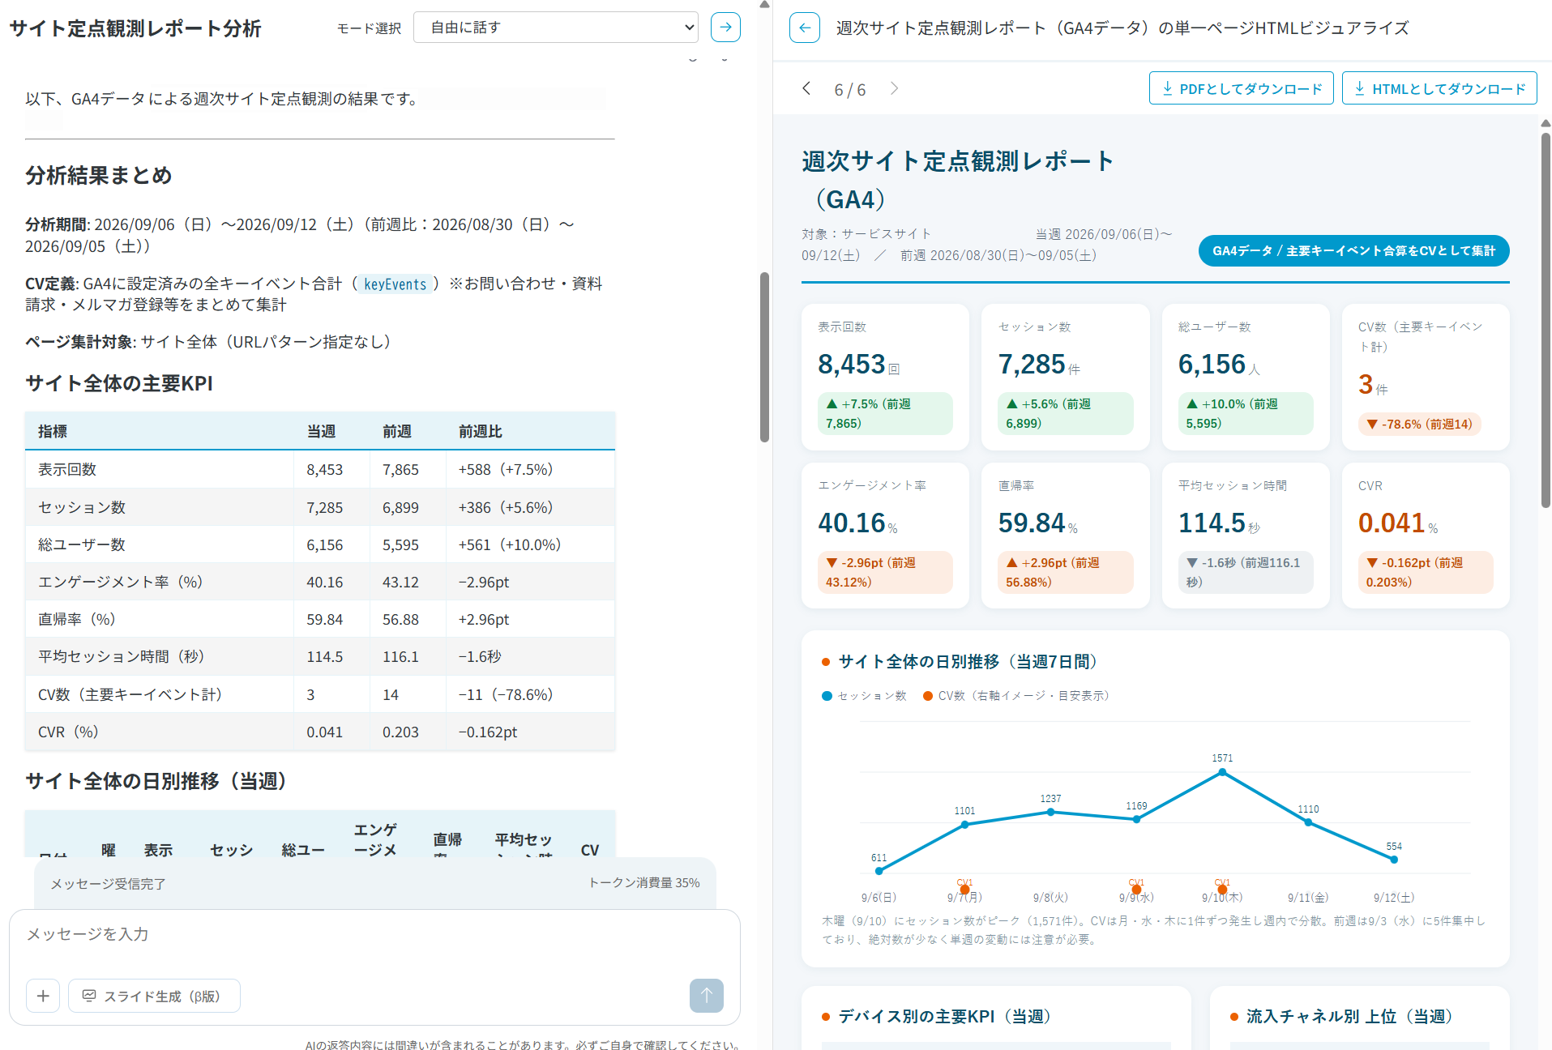Click the エンゲージメント率 40.16 KPI card

[x=885, y=536]
